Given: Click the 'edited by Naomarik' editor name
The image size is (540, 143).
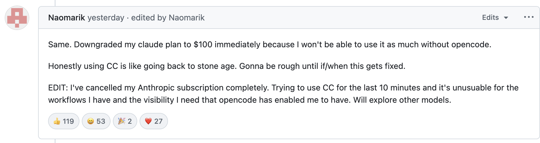Looking at the screenshot, I should [186, 18].
